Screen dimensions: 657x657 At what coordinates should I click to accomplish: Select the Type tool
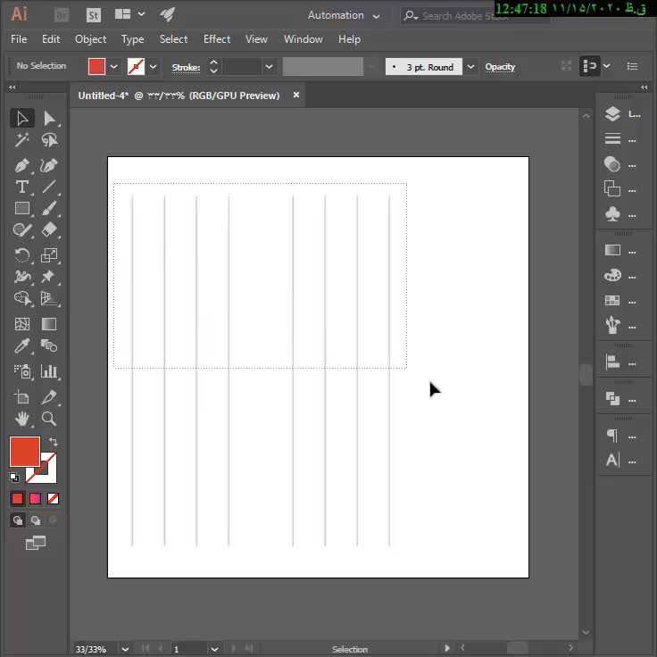(x=22, y=187)
